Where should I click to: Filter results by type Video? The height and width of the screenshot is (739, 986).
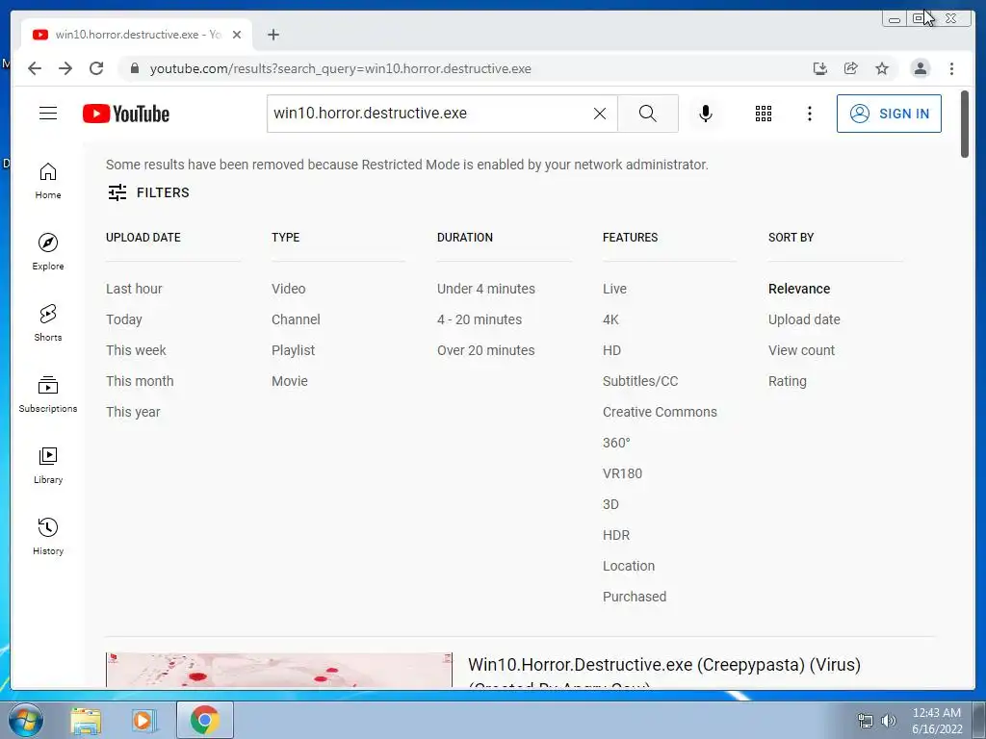coord(289,289)
